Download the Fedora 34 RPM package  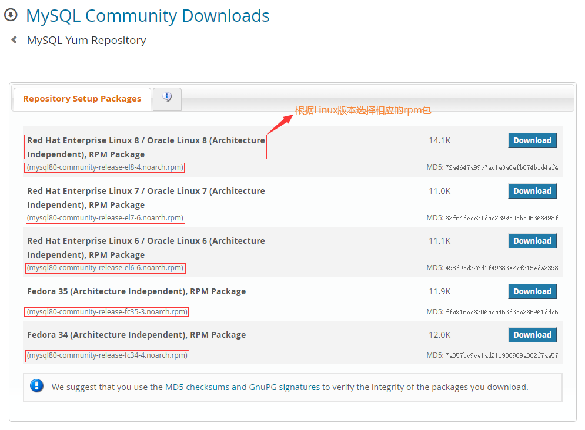click(x=532, y=334)
